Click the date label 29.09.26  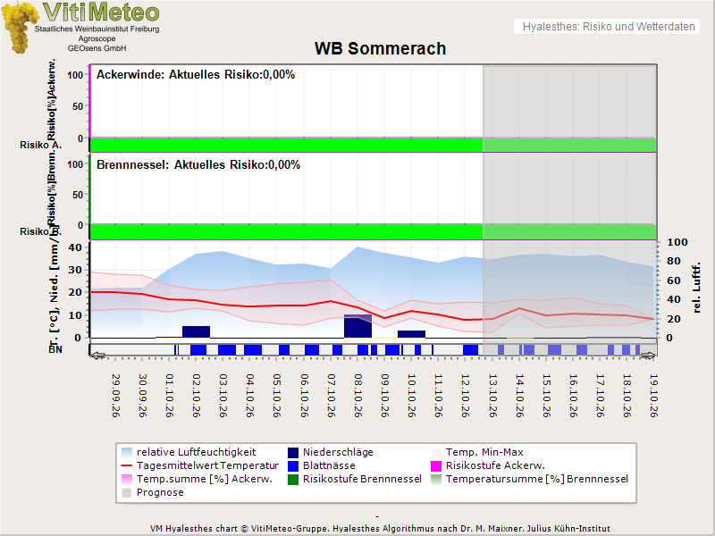pos(116,396)
